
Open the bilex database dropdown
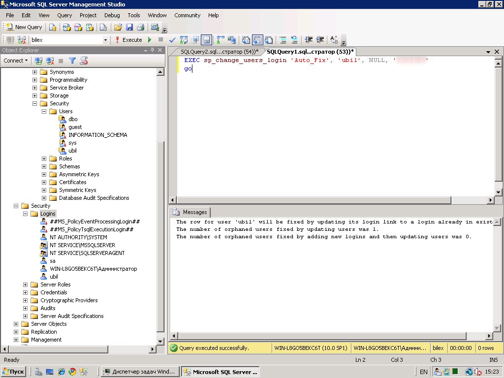click(x=105, y=40)
